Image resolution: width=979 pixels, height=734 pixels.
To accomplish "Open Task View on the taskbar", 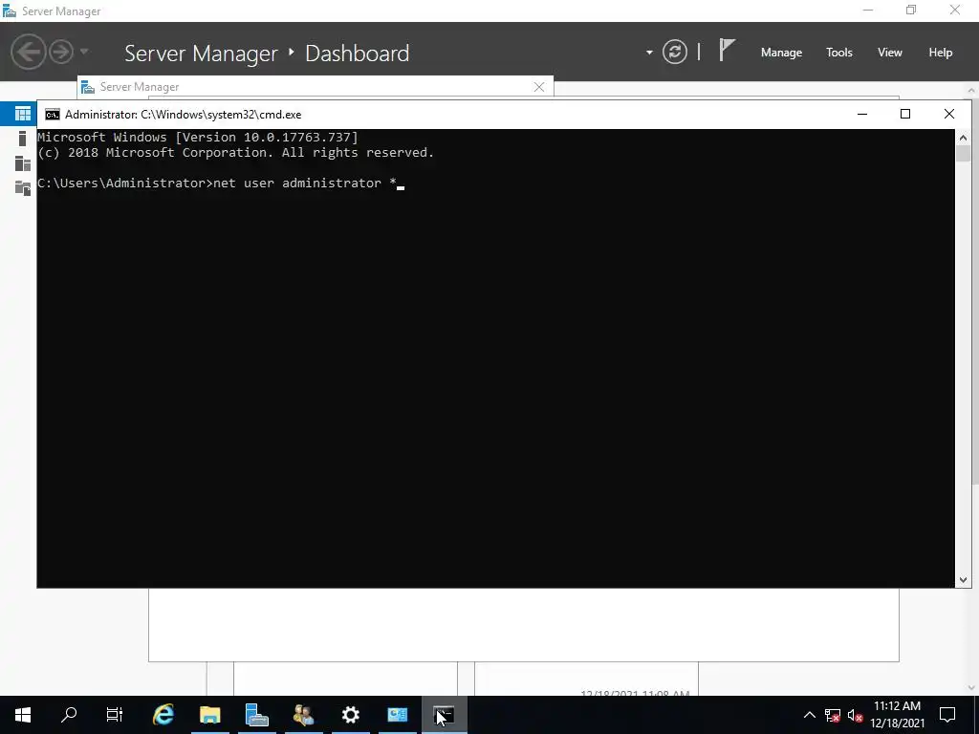I will [115, 715].
